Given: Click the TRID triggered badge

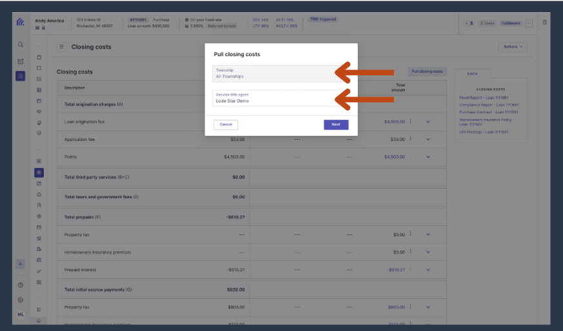Looking at the screenshot, I should click(323, 19).
